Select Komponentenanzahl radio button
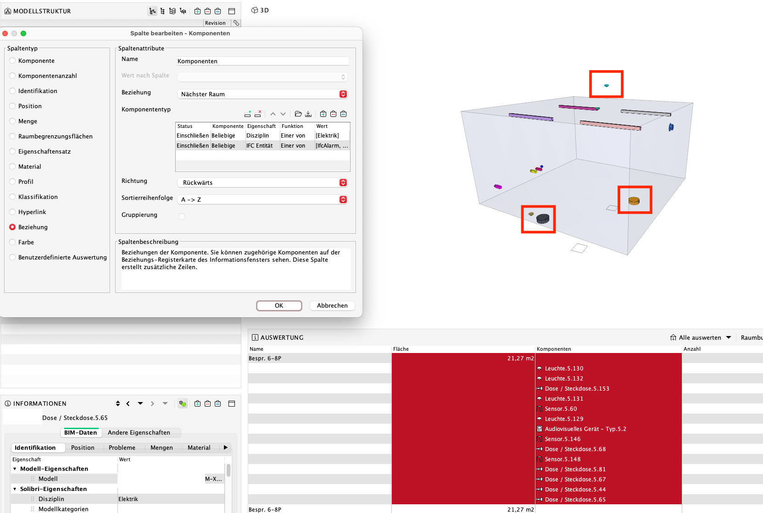763x513 pixels. coord(12,76)
